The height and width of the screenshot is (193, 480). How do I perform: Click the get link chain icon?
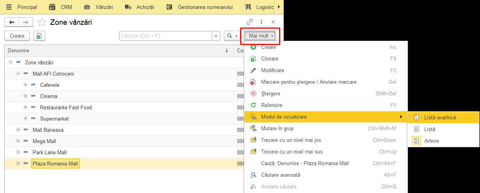click(x=250, y=22)
